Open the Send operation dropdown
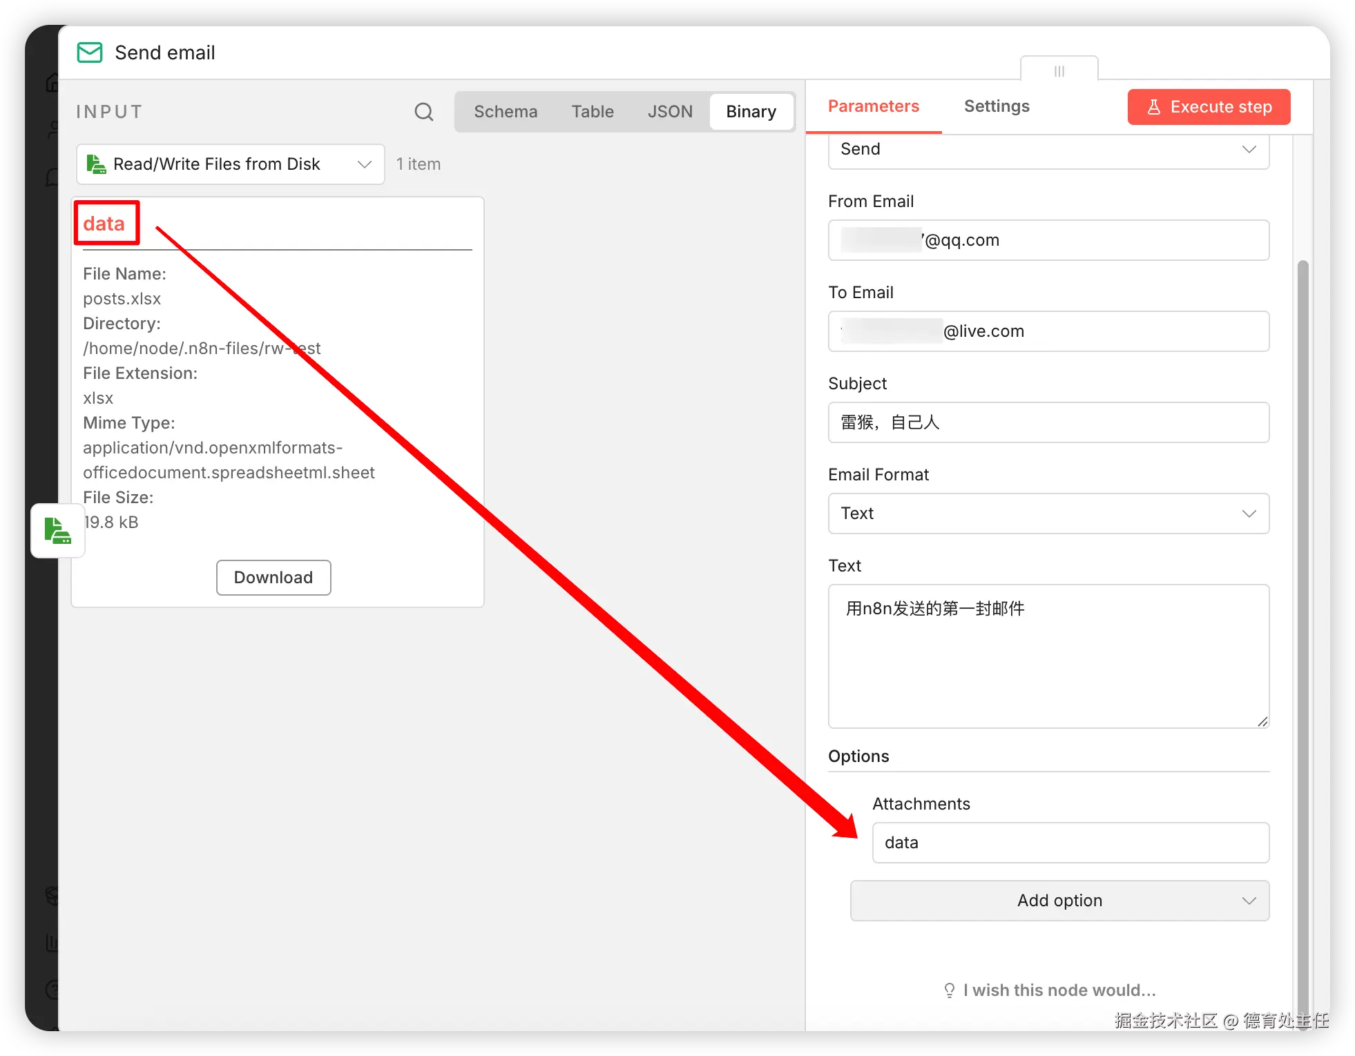Screen dimensions: 1355x1056 point(1048,149)
